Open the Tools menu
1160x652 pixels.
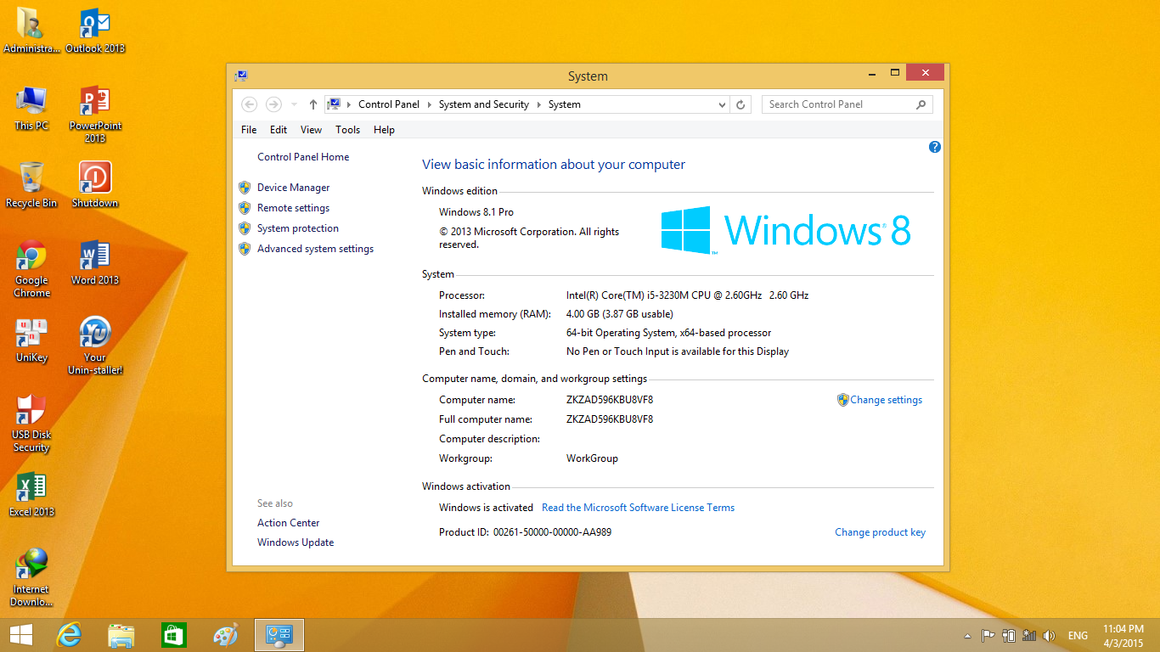click(348, 130)
